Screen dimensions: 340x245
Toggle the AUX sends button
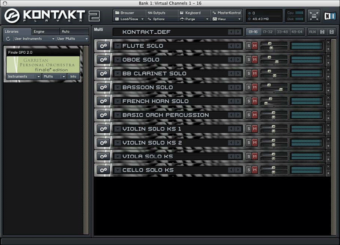point(312,32)
